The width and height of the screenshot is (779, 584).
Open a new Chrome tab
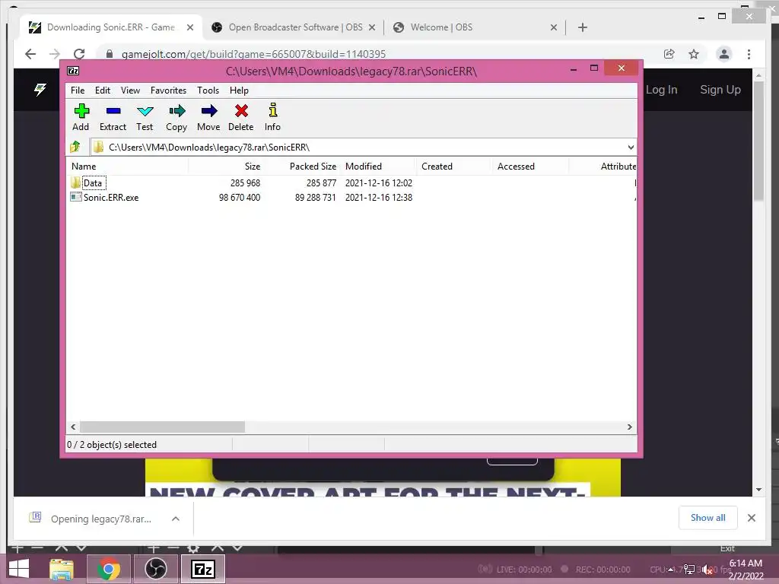coord(583,27)
